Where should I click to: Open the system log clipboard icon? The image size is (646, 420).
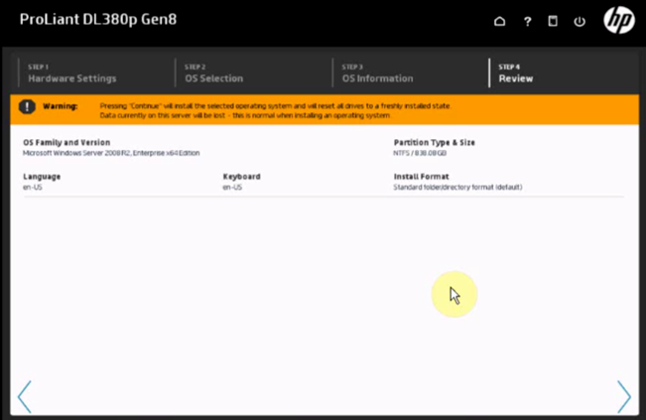coord(553,21)
